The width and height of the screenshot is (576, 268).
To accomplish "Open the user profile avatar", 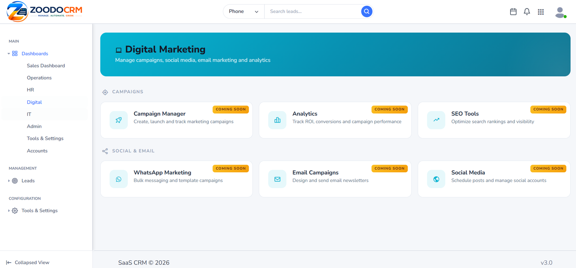I will pyautogui.click(x=560, y=12).
